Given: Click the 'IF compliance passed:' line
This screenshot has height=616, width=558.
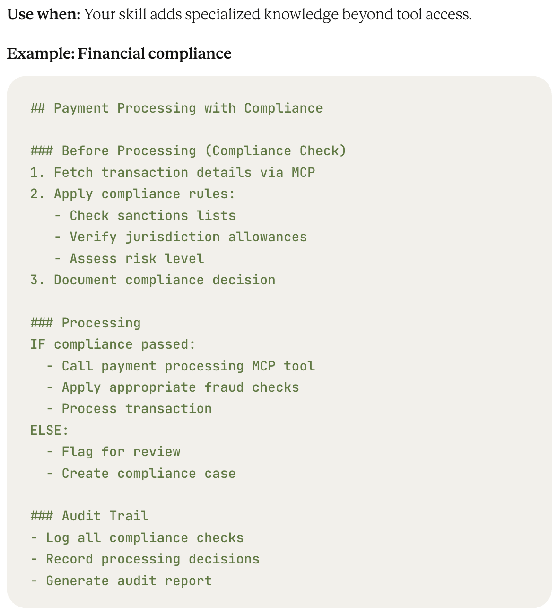Looking at the screenshot, I should [x=113, y=344].
